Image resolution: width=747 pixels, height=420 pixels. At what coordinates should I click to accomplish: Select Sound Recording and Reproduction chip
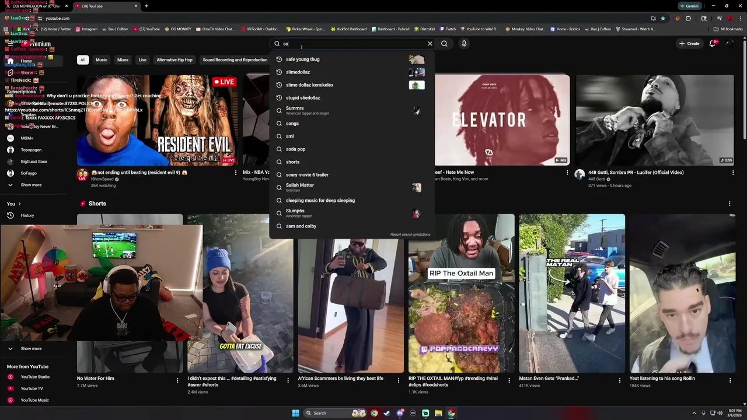click(235, 60)
